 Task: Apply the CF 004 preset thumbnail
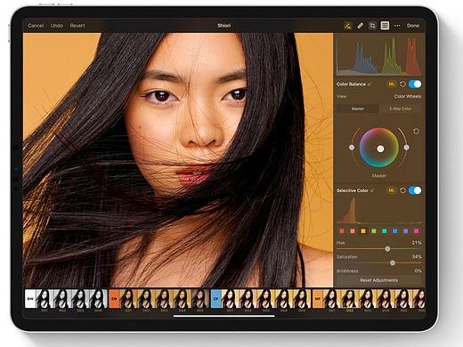click(284, 300)
